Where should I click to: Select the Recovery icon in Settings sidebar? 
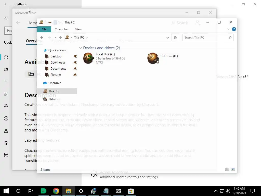click(x=6, y=106)
